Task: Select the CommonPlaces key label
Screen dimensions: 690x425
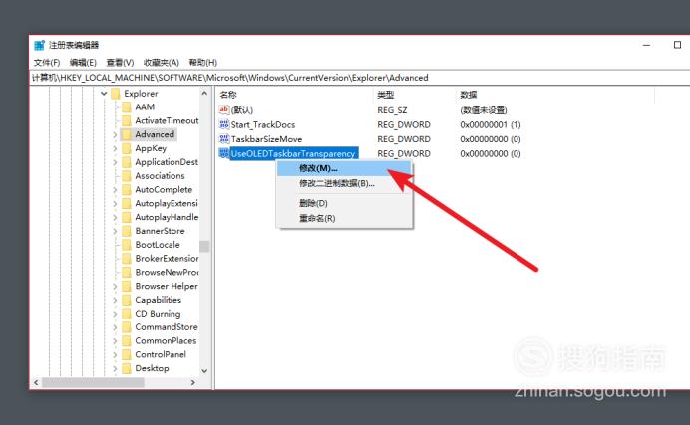Action: (x=166, y=341)
